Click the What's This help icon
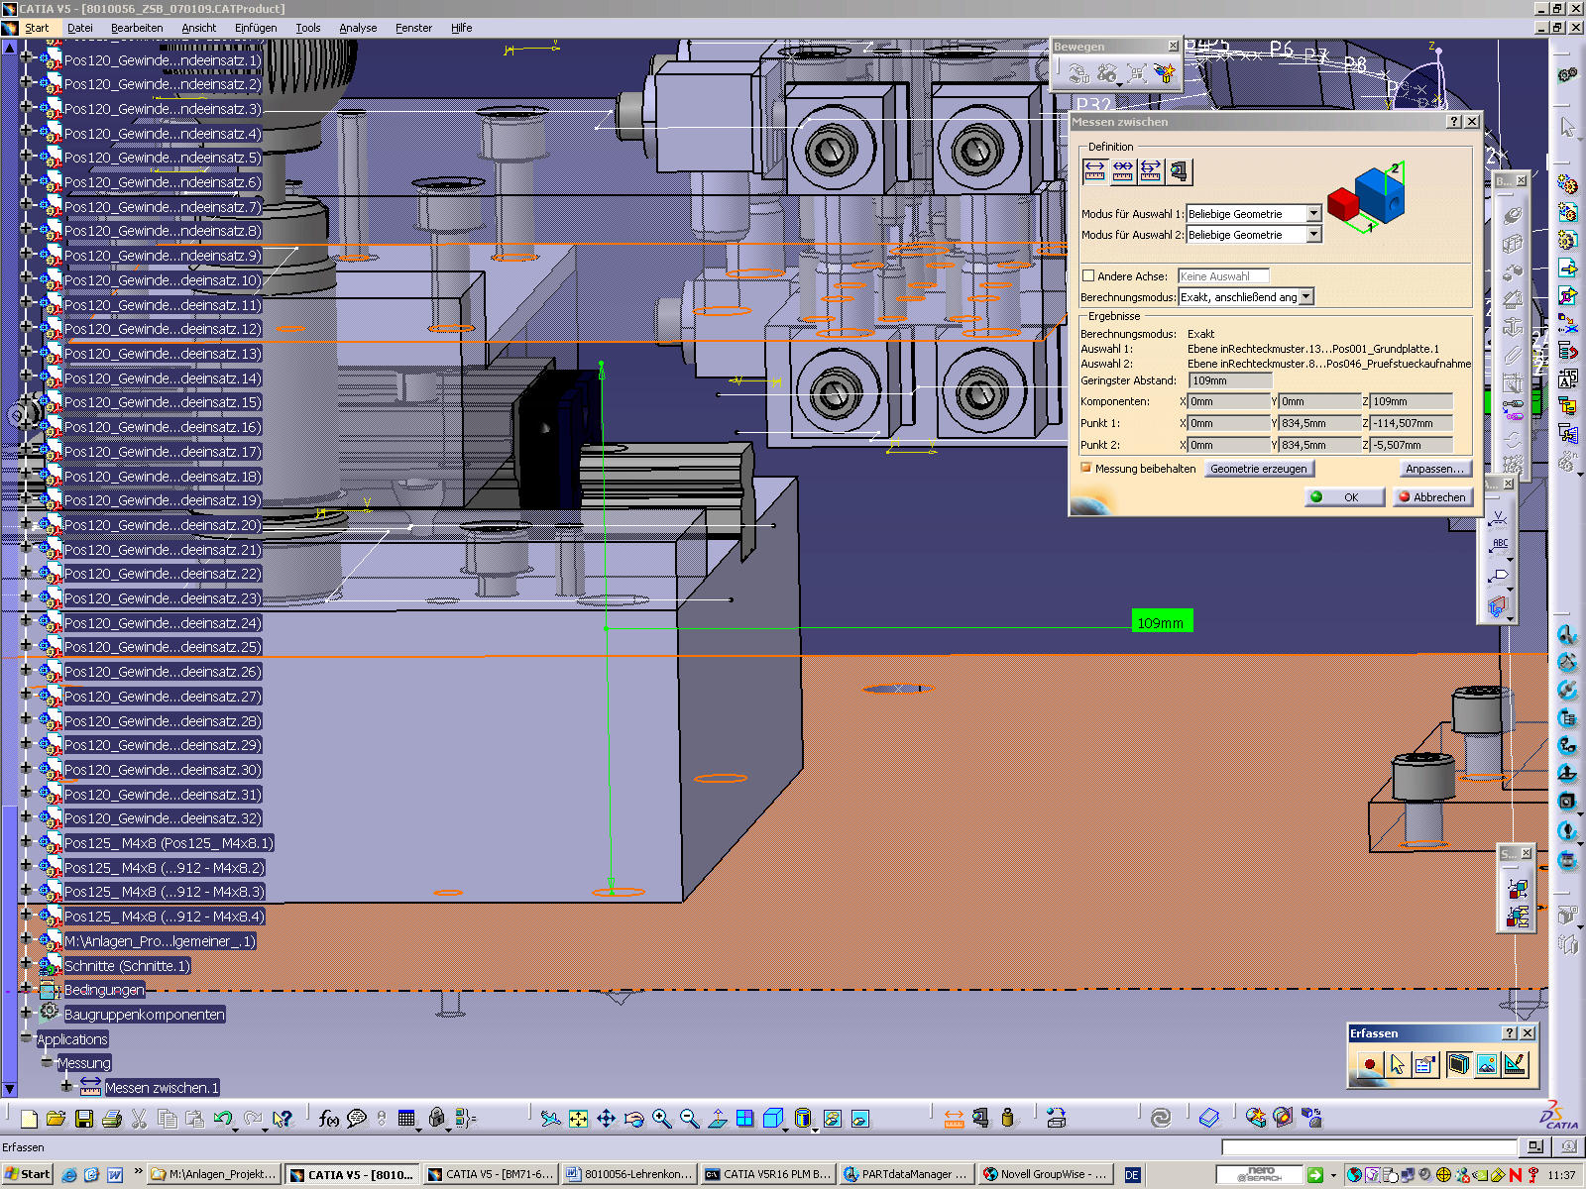Image resolution: width=1586 pixels, height=1189 pixels. click(x=283, y=1119)
